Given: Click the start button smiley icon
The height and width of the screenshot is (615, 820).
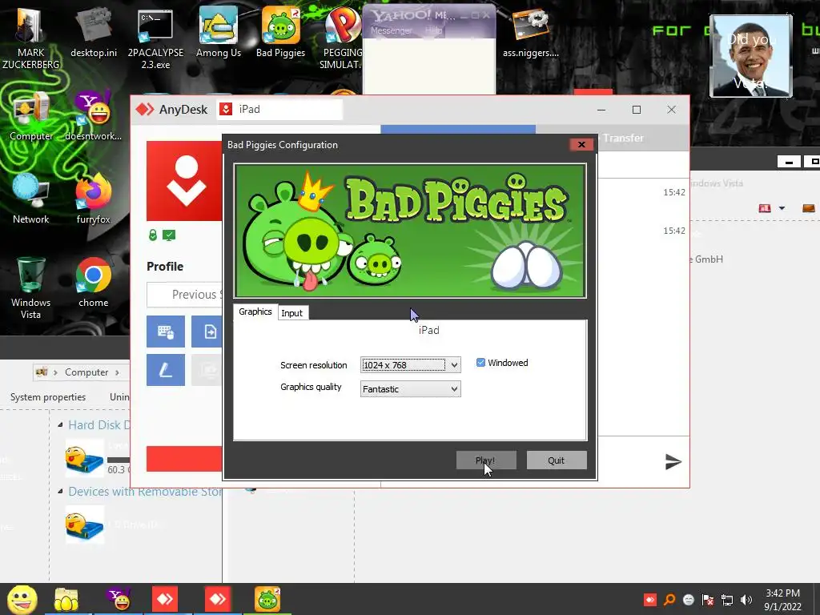Looking at the screenshot, I should [22, 599].
